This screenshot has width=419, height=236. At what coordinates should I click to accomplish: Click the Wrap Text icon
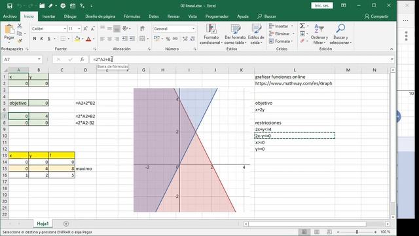(x=143, y=29)
